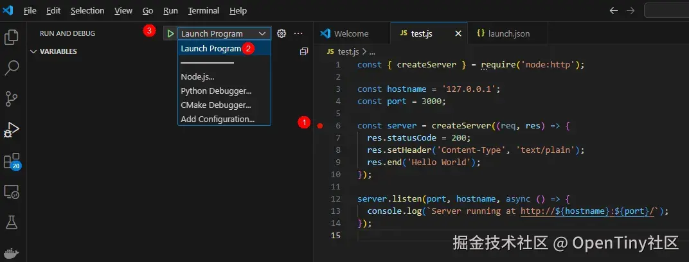Go forward with right arrow
The width and height of the screenshot is (689, 262).
tap(630, 10)
